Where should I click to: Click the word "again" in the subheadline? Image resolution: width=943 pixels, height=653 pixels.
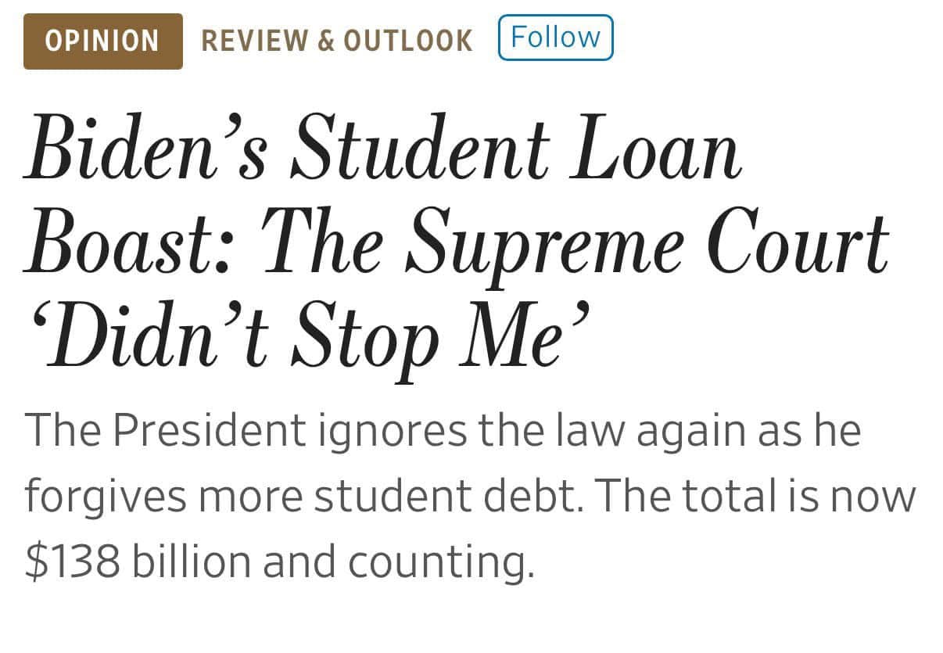coord(690,432)
